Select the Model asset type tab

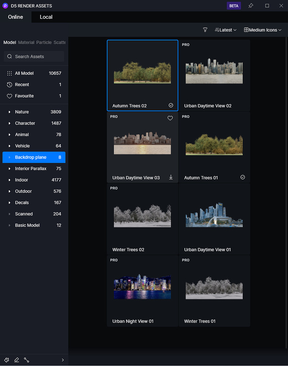pos(10,42)
